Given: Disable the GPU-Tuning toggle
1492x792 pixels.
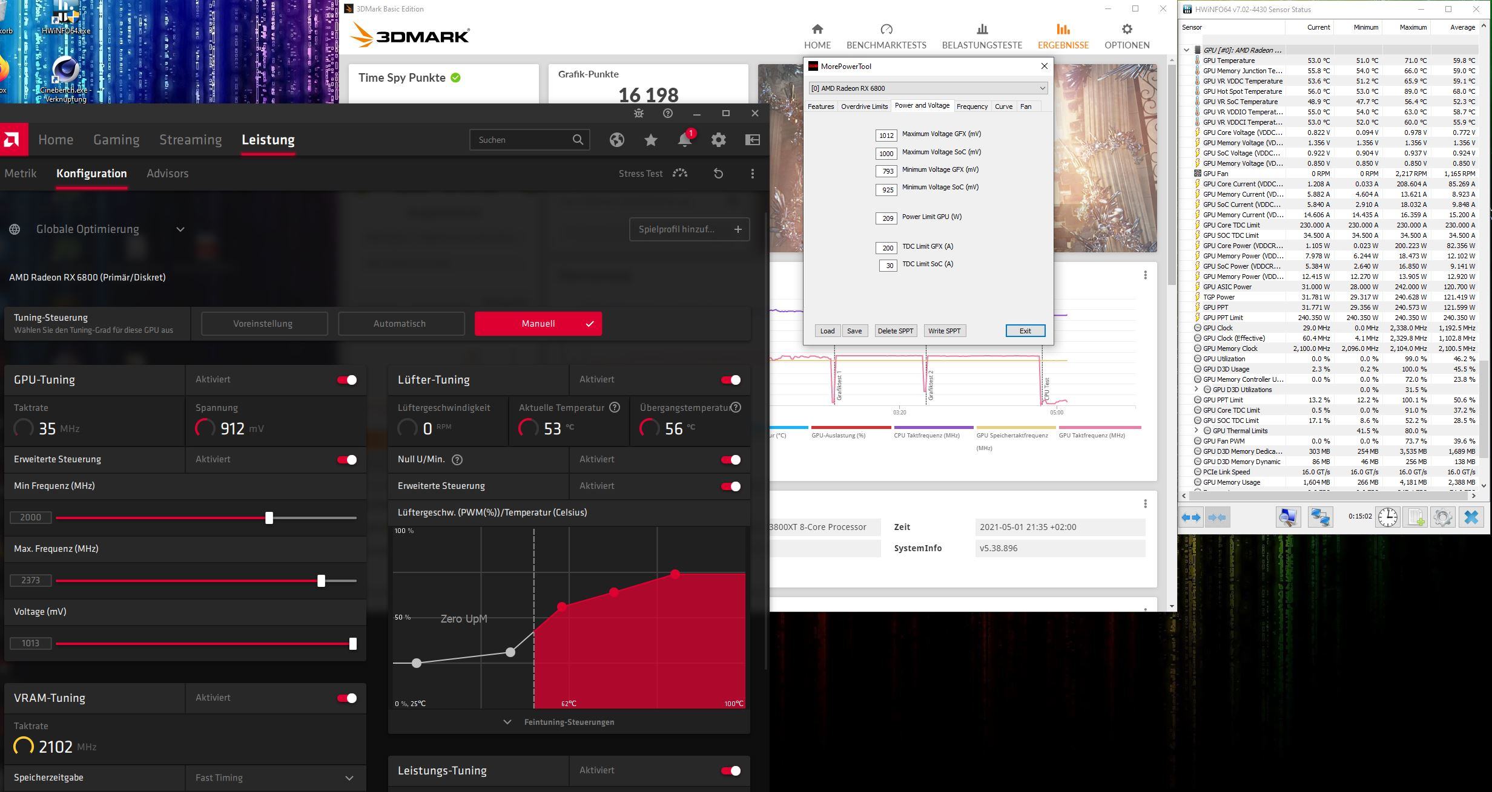Looking at the screenshot, I should (347, 380).
